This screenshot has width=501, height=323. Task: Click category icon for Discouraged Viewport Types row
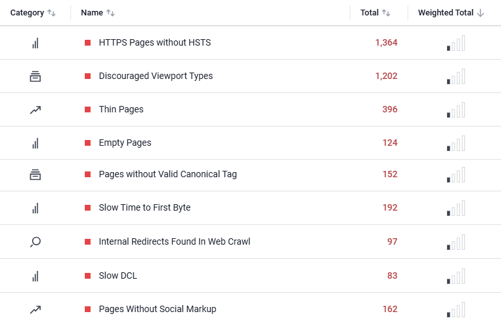(x=35, y=76)
